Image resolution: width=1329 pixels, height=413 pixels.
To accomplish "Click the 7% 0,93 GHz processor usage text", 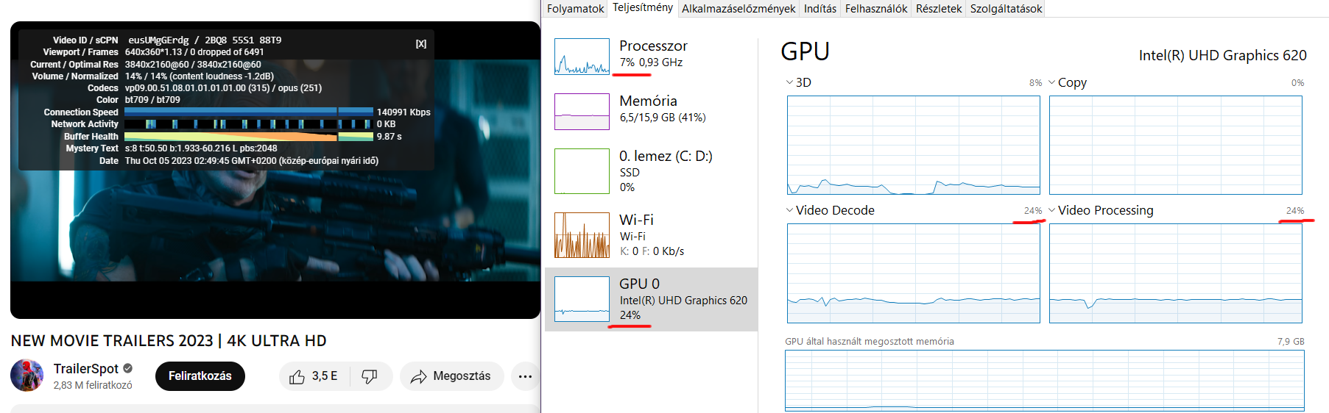I will click(651, 62).
